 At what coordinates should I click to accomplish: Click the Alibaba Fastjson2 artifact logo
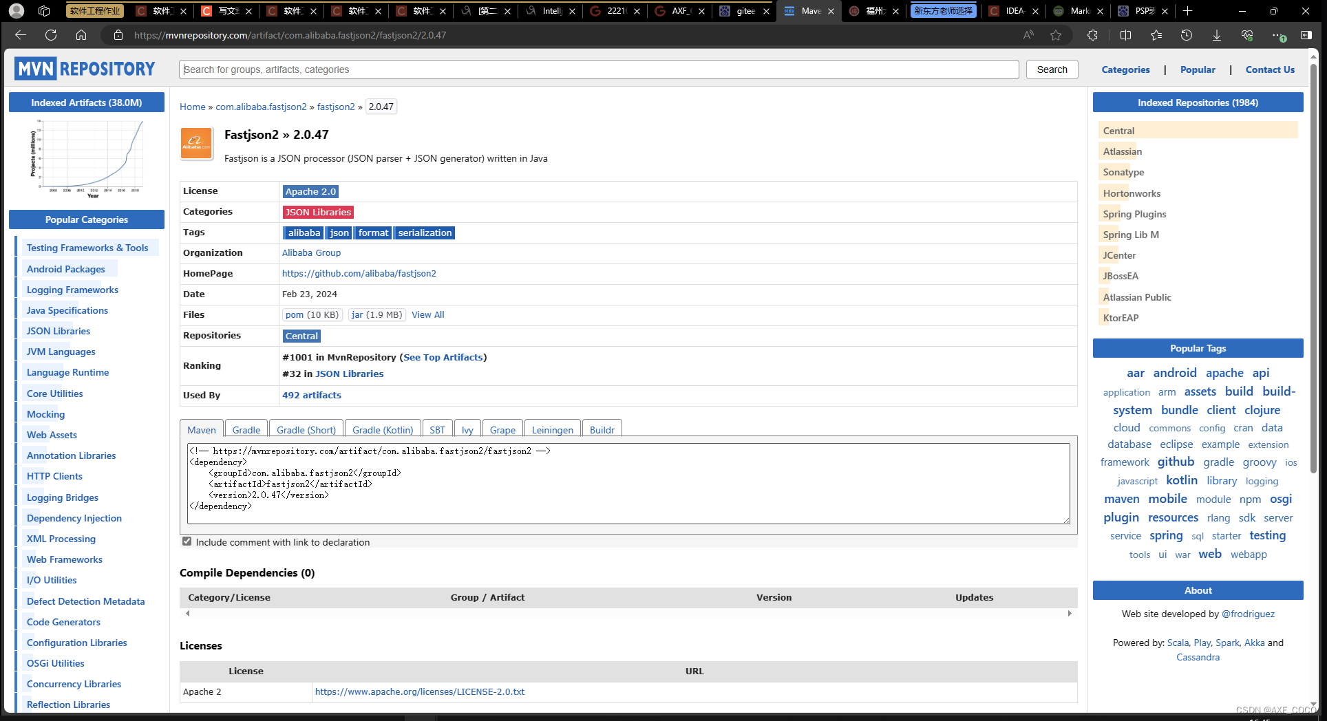(x=196, y=143)
